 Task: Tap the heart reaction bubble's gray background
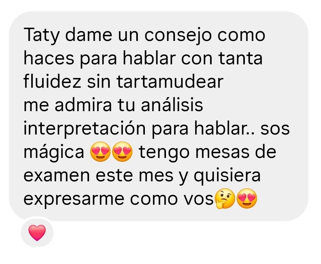[37, 233]
